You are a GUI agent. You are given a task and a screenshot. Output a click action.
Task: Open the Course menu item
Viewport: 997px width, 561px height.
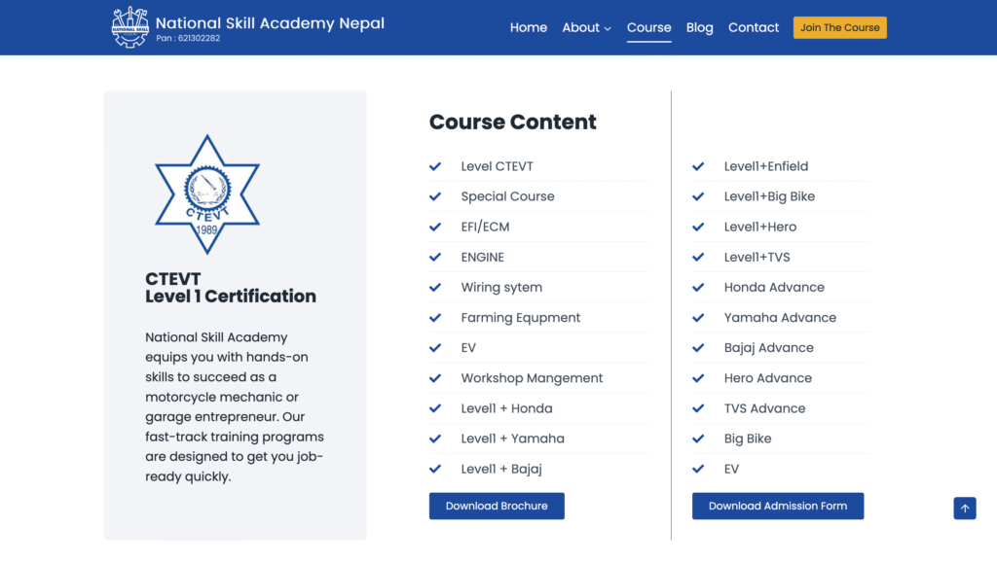pos(648,27)
